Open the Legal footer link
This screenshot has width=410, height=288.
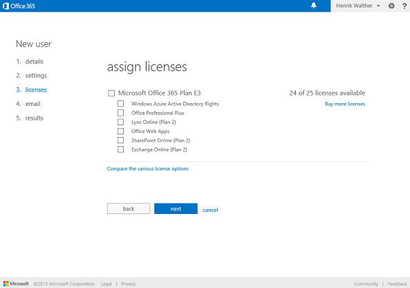(106, 284)
